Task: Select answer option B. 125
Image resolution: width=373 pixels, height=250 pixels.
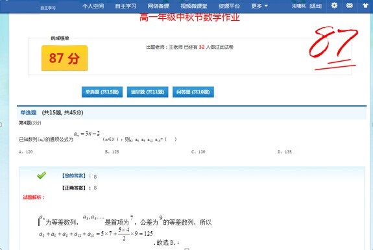Action: click(112, 152)
